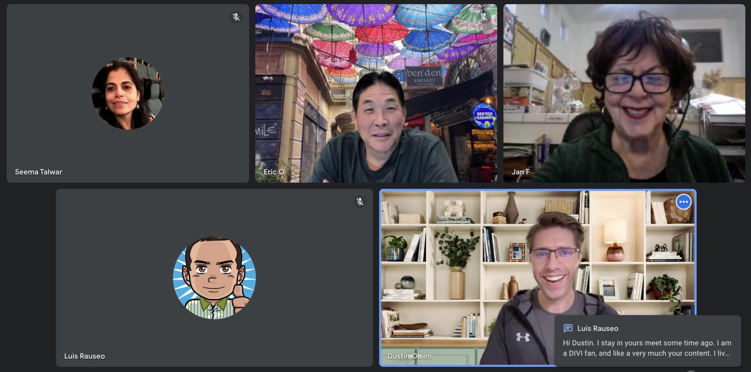Click Luis Rauseo's muted microphone icon
This screenshot has width=751, height=372.
(x=360, y=202)
